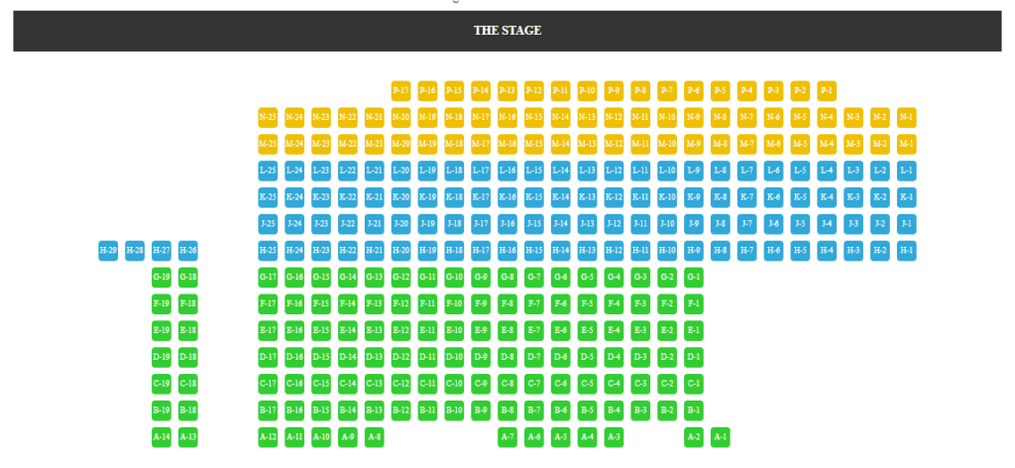1015x468 pixels.
Task: Choose front-row seat A-14
Action: pos(162,437)
